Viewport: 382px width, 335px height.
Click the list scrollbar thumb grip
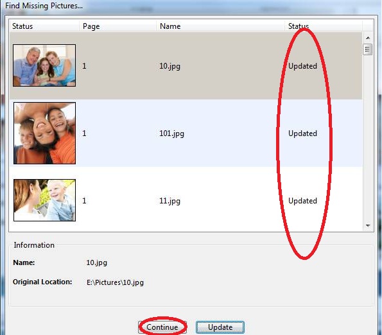[x=367, y=49]
